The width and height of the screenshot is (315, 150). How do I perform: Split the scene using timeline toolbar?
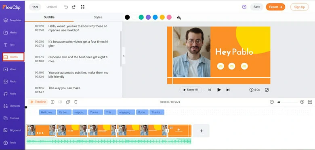tap(60, 102)
